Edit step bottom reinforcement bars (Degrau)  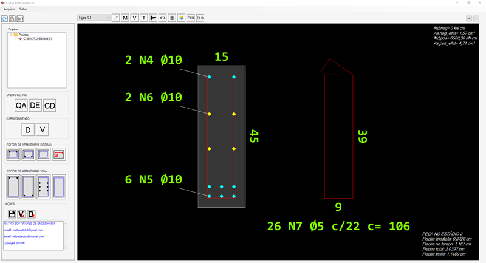coord(28,154)
